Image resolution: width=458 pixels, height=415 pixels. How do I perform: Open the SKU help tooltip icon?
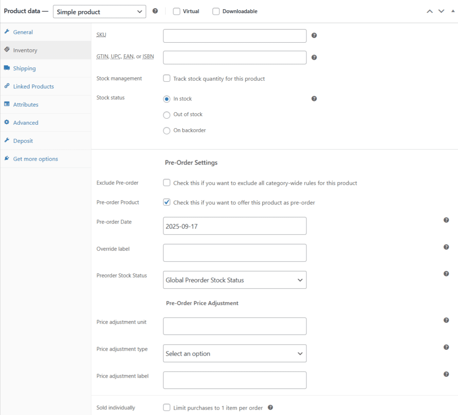[314, 35]
